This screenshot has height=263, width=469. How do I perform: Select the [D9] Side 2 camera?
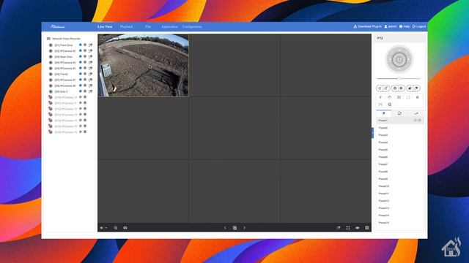(x=61, y=91)
